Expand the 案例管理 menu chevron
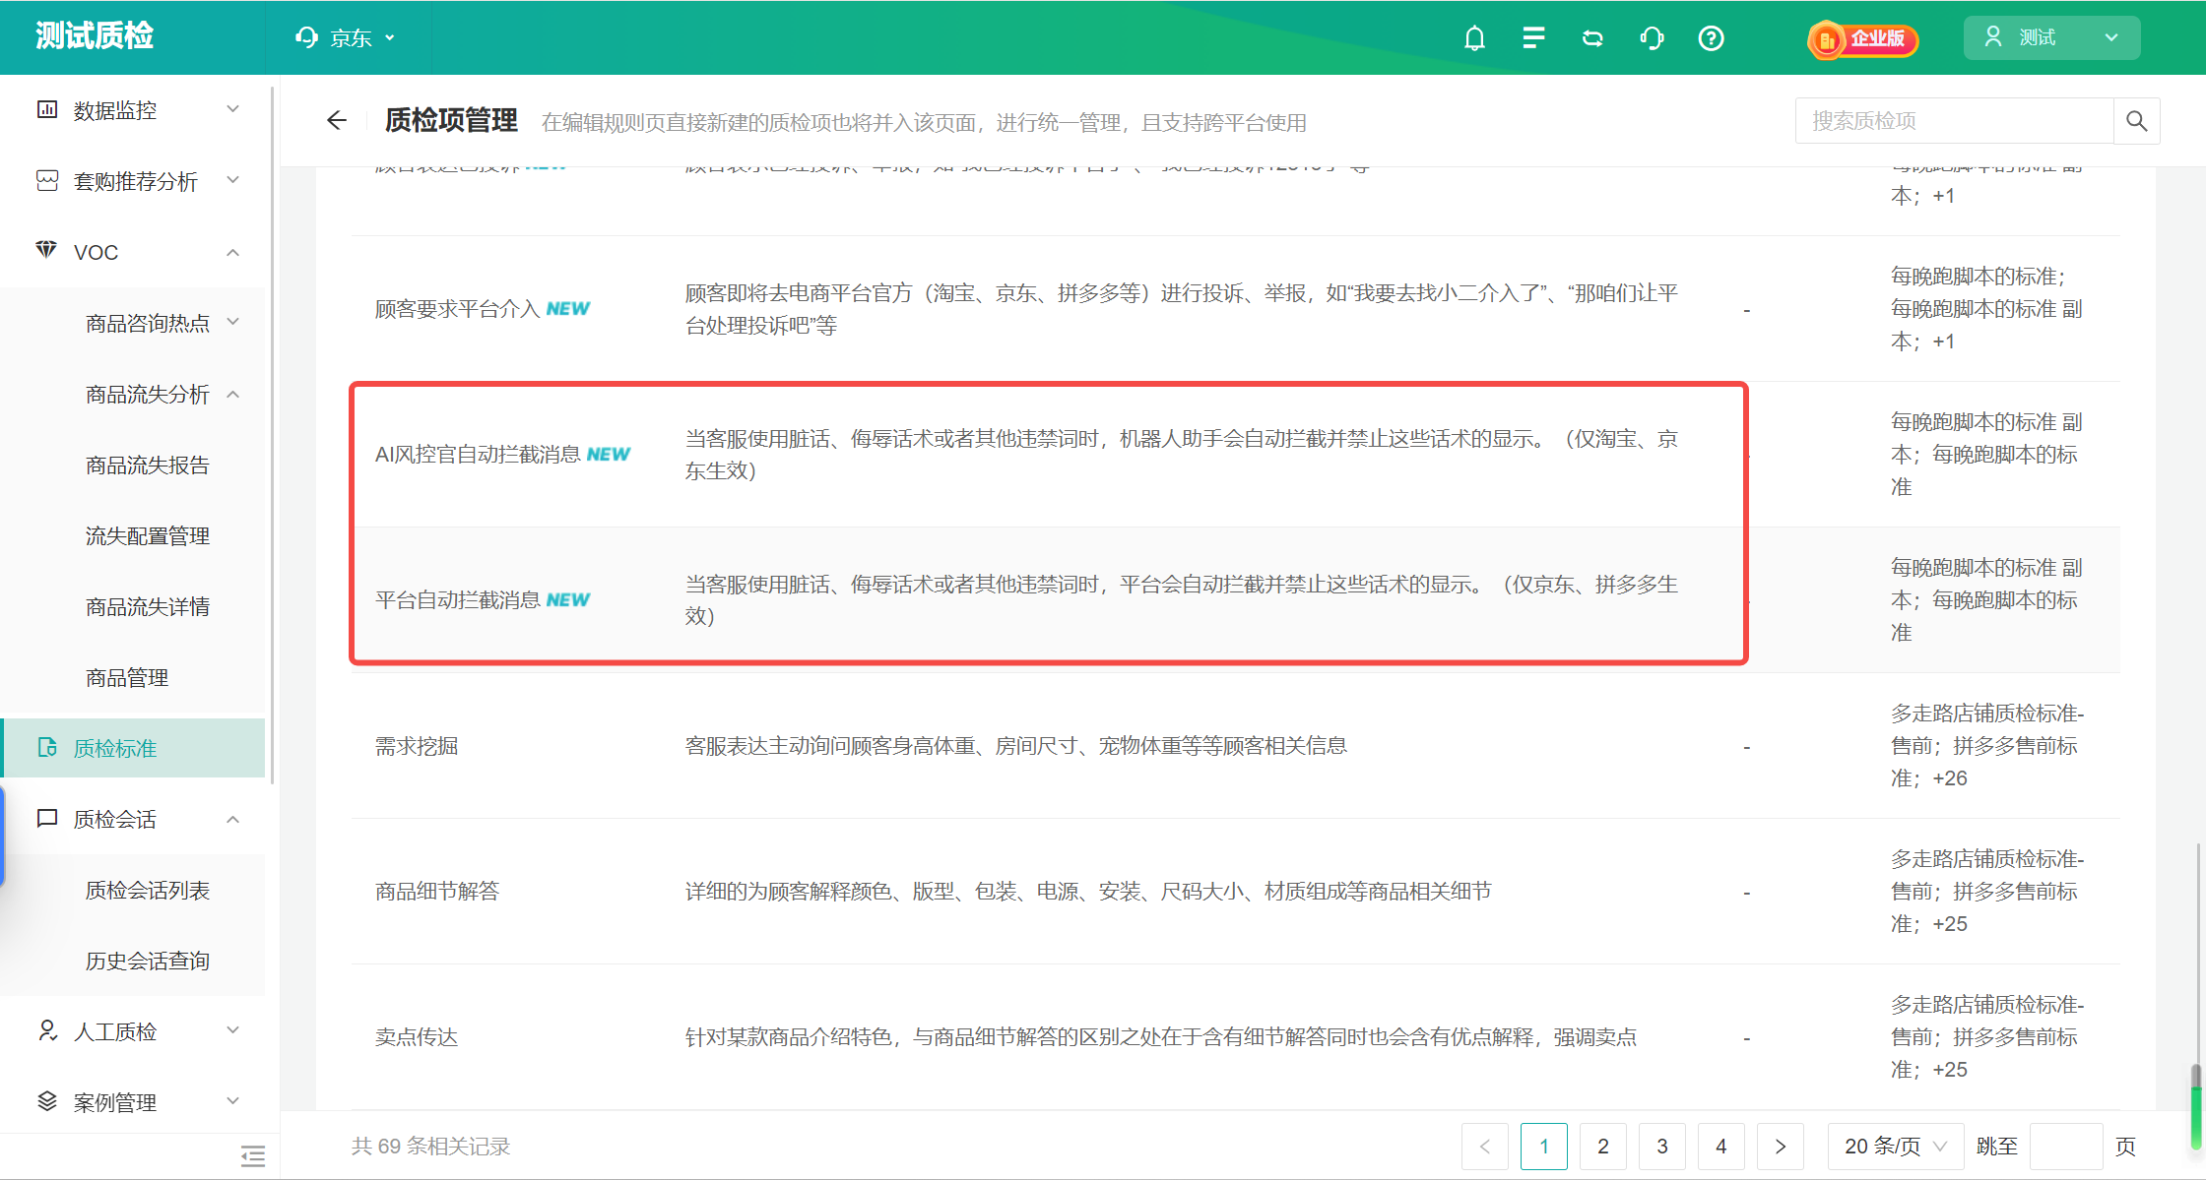The height and width of the screenshot is (1180, 2206). (233, 1101)
